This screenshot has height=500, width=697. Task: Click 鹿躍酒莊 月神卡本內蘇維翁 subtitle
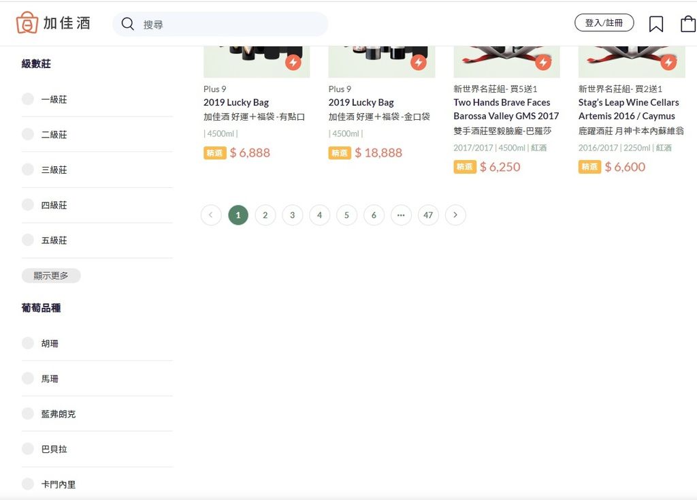click(x=631, y=131)
